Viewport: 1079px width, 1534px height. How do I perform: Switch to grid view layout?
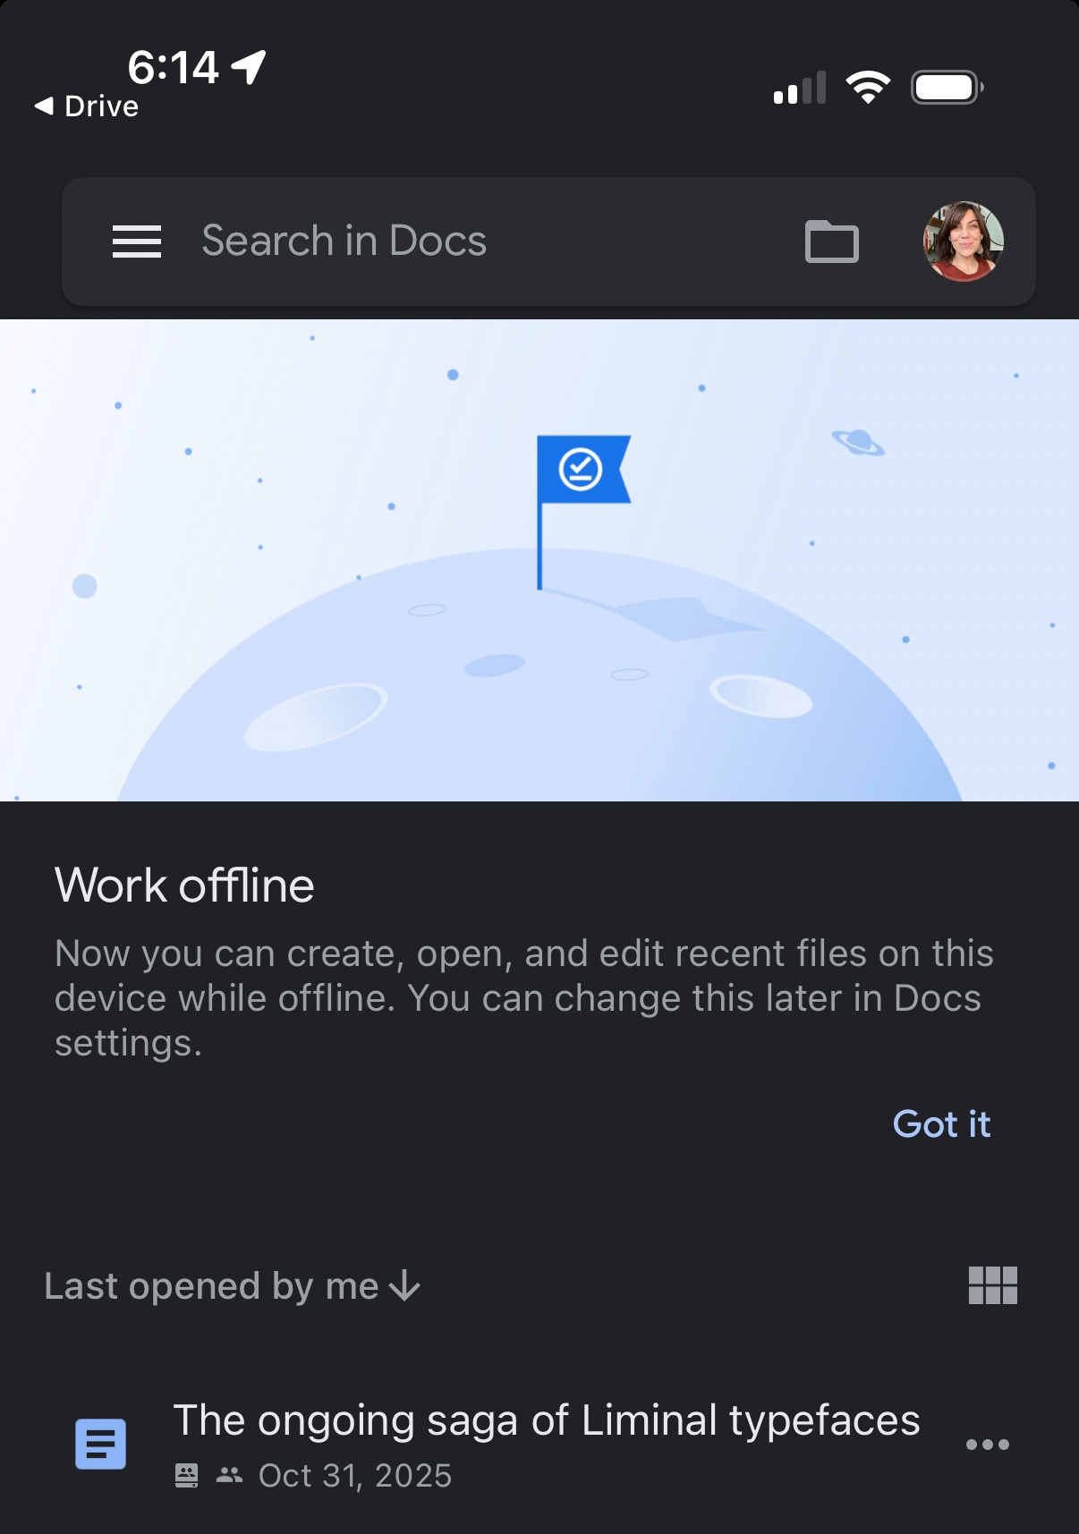992,1286
